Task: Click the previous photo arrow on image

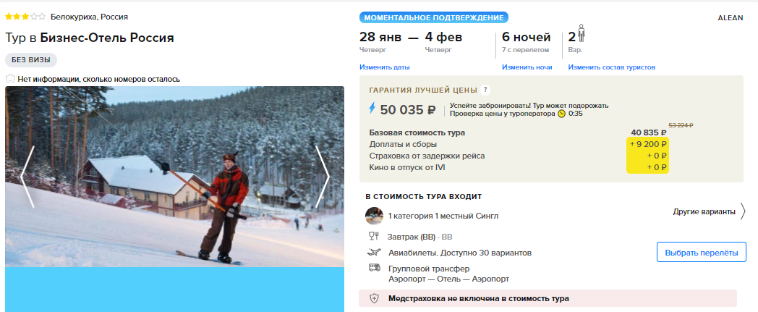Action: (x=27, y=177)
